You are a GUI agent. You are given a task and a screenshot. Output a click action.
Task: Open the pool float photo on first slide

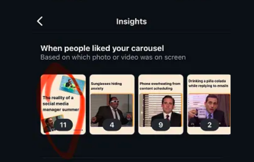[x=72, y=85]
